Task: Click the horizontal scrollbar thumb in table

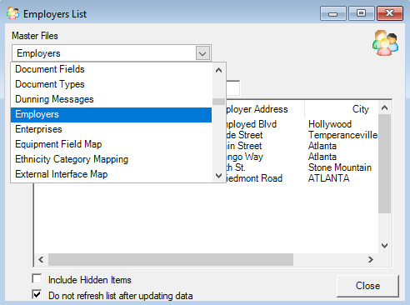Action: click(x=171, y=259)
